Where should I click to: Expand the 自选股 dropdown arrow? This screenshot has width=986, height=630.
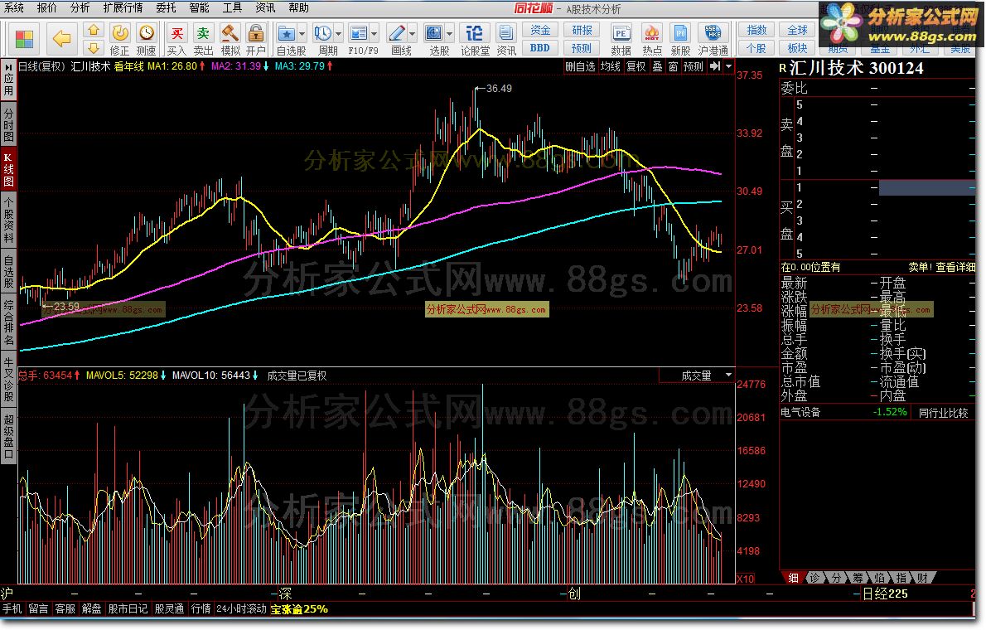(302, 33)
